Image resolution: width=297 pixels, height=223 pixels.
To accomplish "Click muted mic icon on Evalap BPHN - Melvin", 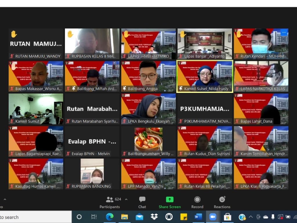I will click(68, 154).
